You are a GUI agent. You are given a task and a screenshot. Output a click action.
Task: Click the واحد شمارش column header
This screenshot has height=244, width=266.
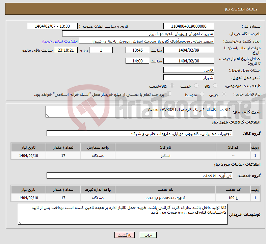click(98, 147)
